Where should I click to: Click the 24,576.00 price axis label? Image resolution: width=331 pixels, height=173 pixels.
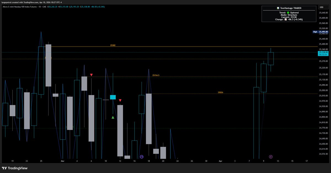click(323, 154)
